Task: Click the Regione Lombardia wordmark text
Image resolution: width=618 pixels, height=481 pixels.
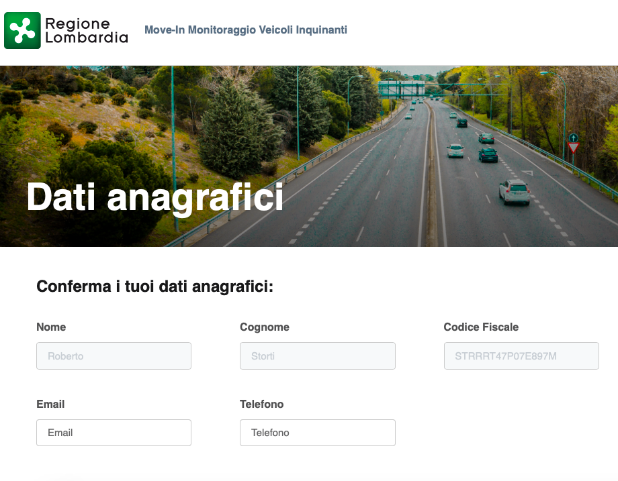Action: (87, 30)
